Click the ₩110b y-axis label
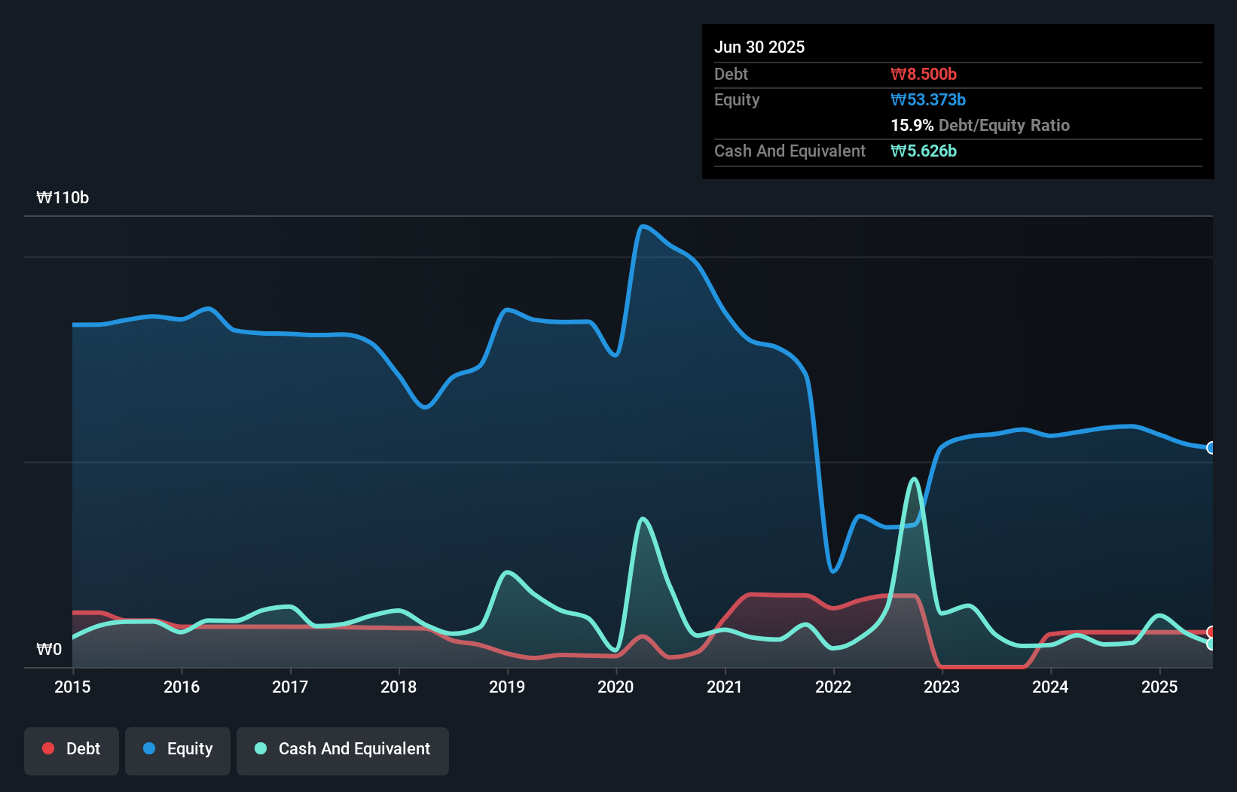The height and width of the screenshot is (792, 1237). point(63,198)
